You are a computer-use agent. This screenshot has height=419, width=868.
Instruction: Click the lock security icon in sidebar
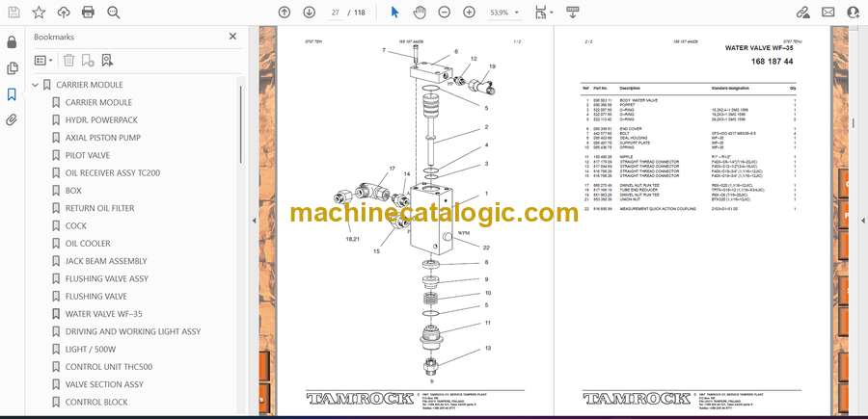coord(12,42)
